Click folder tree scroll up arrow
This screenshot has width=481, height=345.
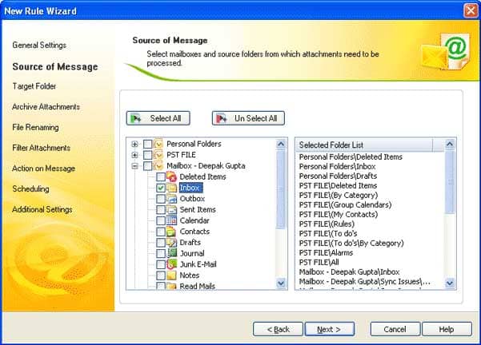281,144
